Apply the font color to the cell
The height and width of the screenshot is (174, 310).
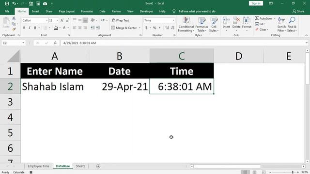[64, 28]
